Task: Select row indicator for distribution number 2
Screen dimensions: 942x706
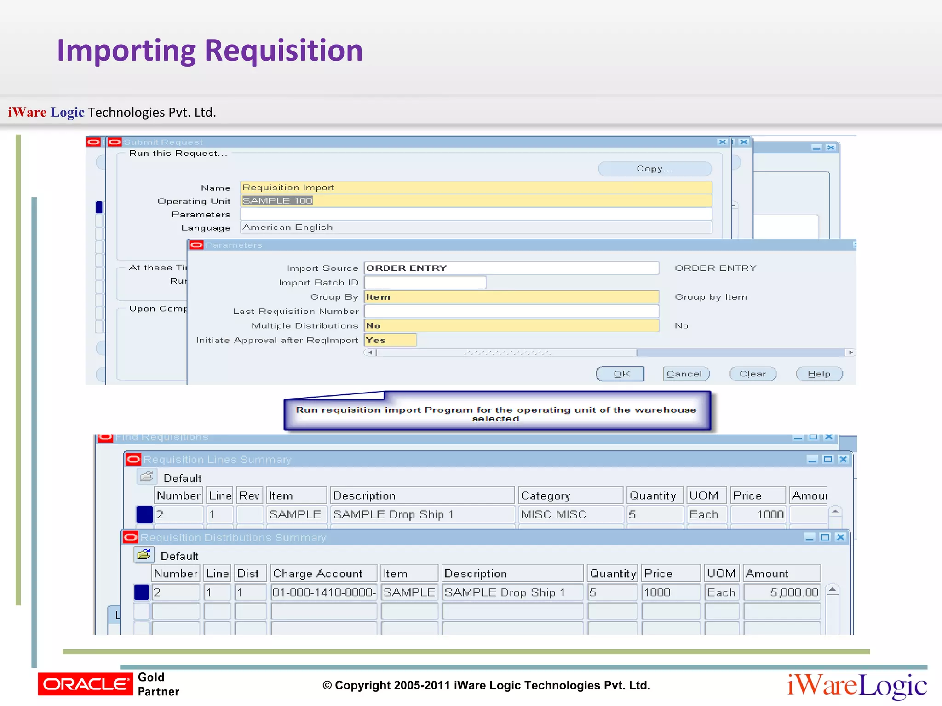Action: [x=142, y=592]
